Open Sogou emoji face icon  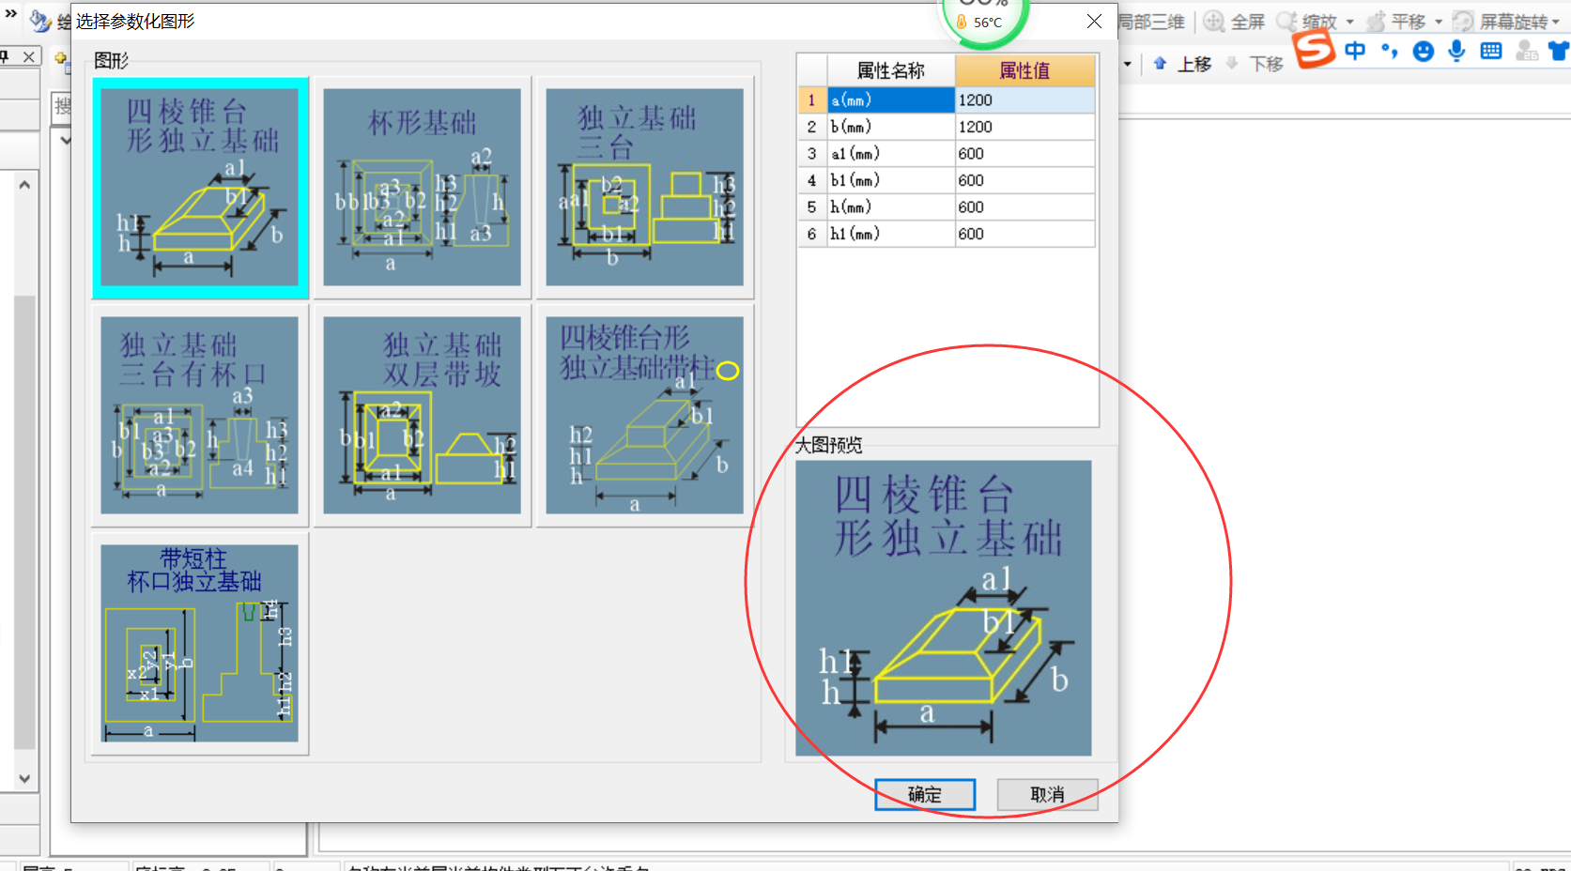(x=1424, y=51)
